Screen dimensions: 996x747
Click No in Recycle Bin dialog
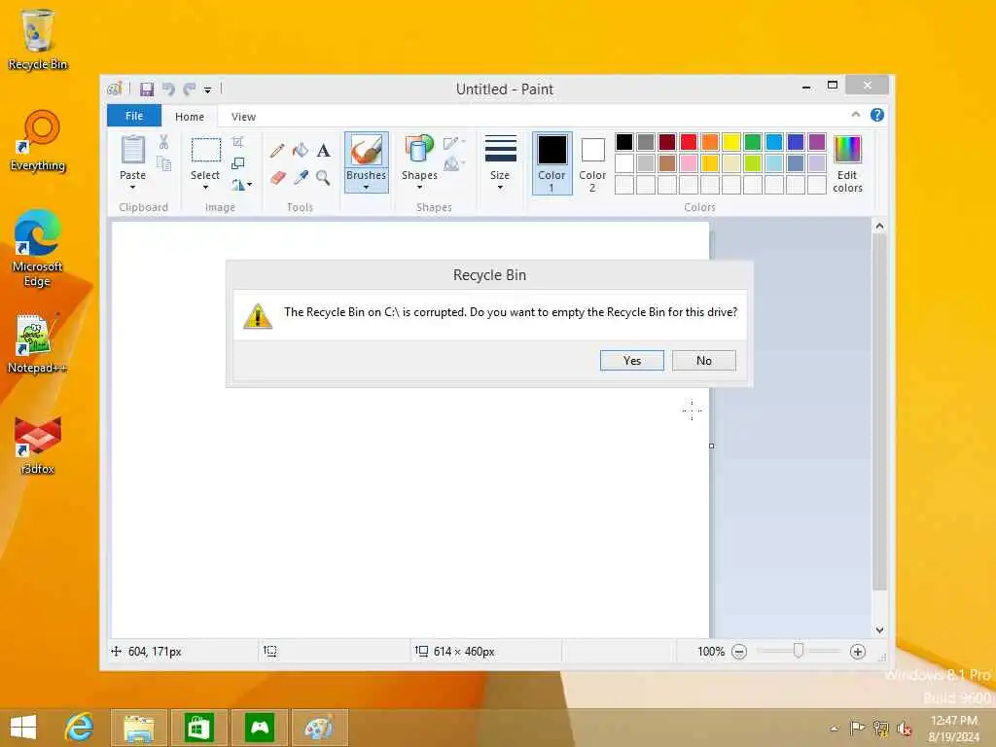[x=704, y=360]
